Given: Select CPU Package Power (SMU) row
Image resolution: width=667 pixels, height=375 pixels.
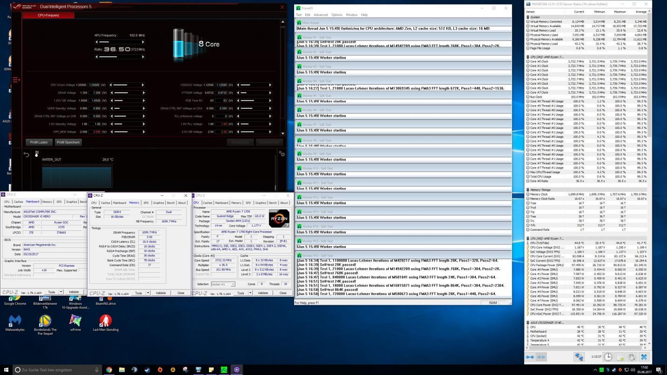Looking at the screenshot, I should click(x=586, y=265).
